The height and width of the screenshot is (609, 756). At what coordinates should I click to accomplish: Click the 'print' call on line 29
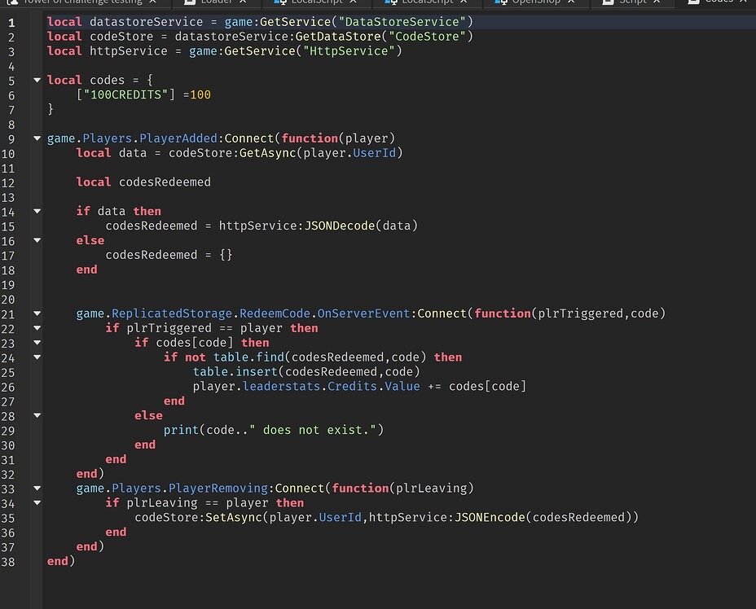pyautogui.click(x=181, y=430)
